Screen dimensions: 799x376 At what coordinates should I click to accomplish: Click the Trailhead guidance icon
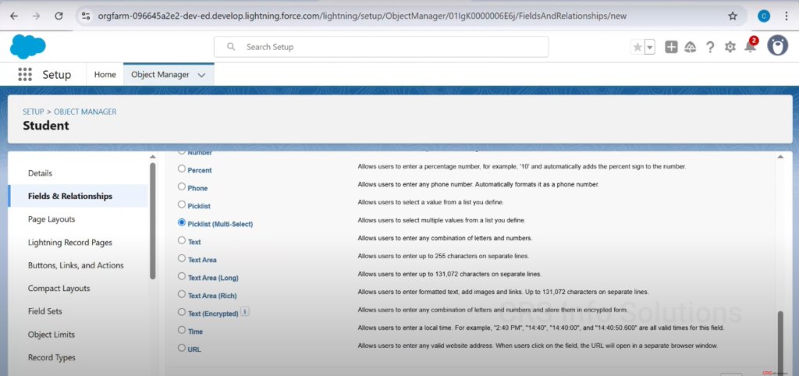pos(691,47)
